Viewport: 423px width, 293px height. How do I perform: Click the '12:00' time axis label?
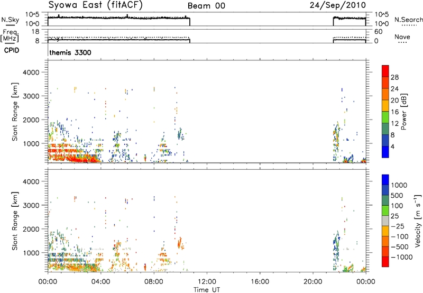pyautogui.click(x=207, y=282)
